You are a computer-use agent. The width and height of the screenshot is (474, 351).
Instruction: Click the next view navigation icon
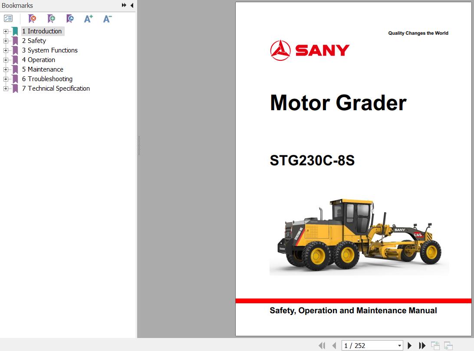click(448, 345)
